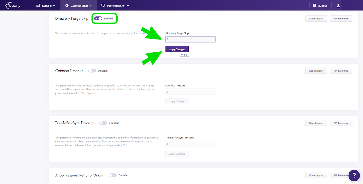Enable the Connect Timeout toggle
Viewport: 363px width, 184px height.
(92, 71)
